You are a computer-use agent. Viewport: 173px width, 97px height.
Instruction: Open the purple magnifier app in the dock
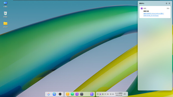92,94
